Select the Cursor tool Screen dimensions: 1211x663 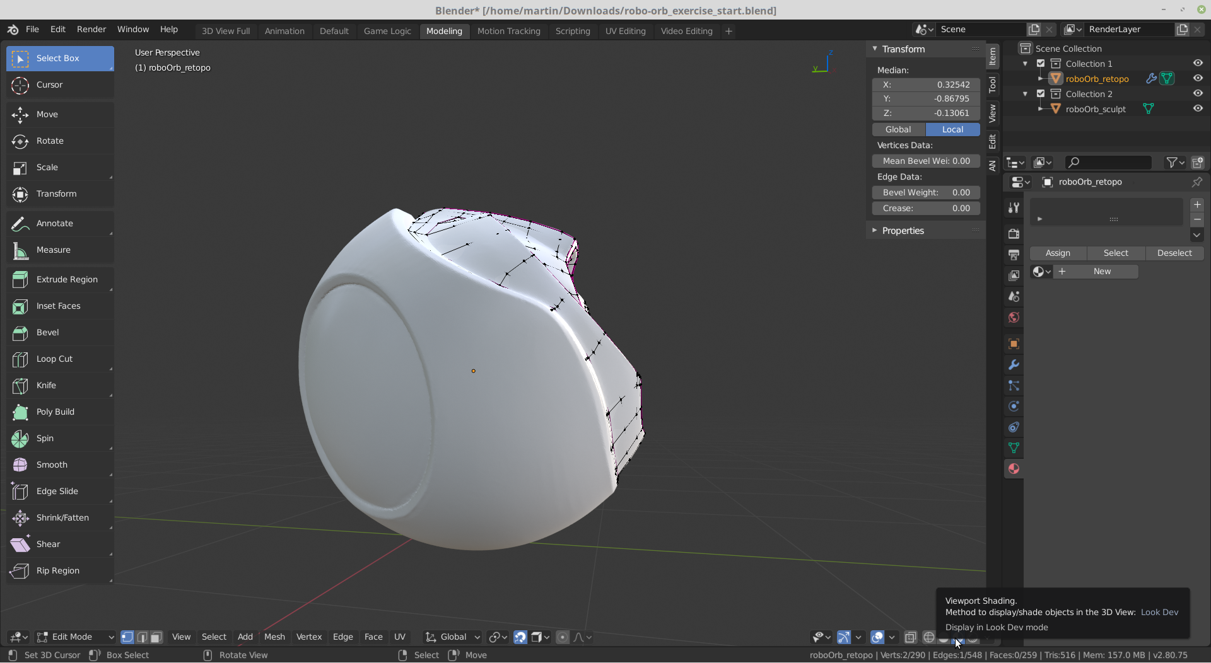point(60,84)
